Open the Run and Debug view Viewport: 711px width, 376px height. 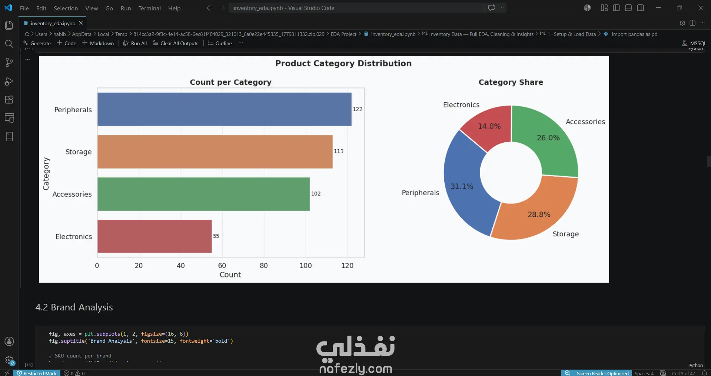[9, 81]
